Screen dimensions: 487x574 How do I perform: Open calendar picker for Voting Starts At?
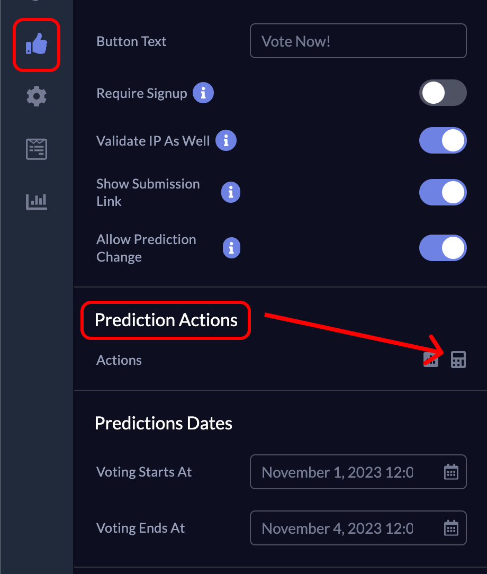tap(451, 472)
